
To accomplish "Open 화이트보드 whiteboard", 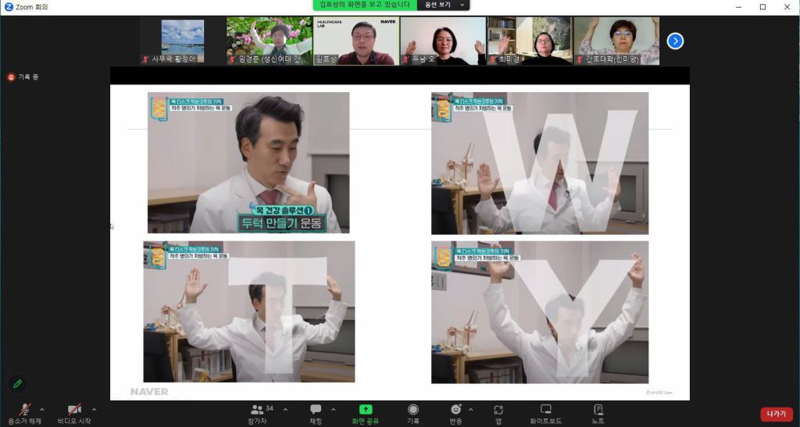I will click(x=545, y=414).
